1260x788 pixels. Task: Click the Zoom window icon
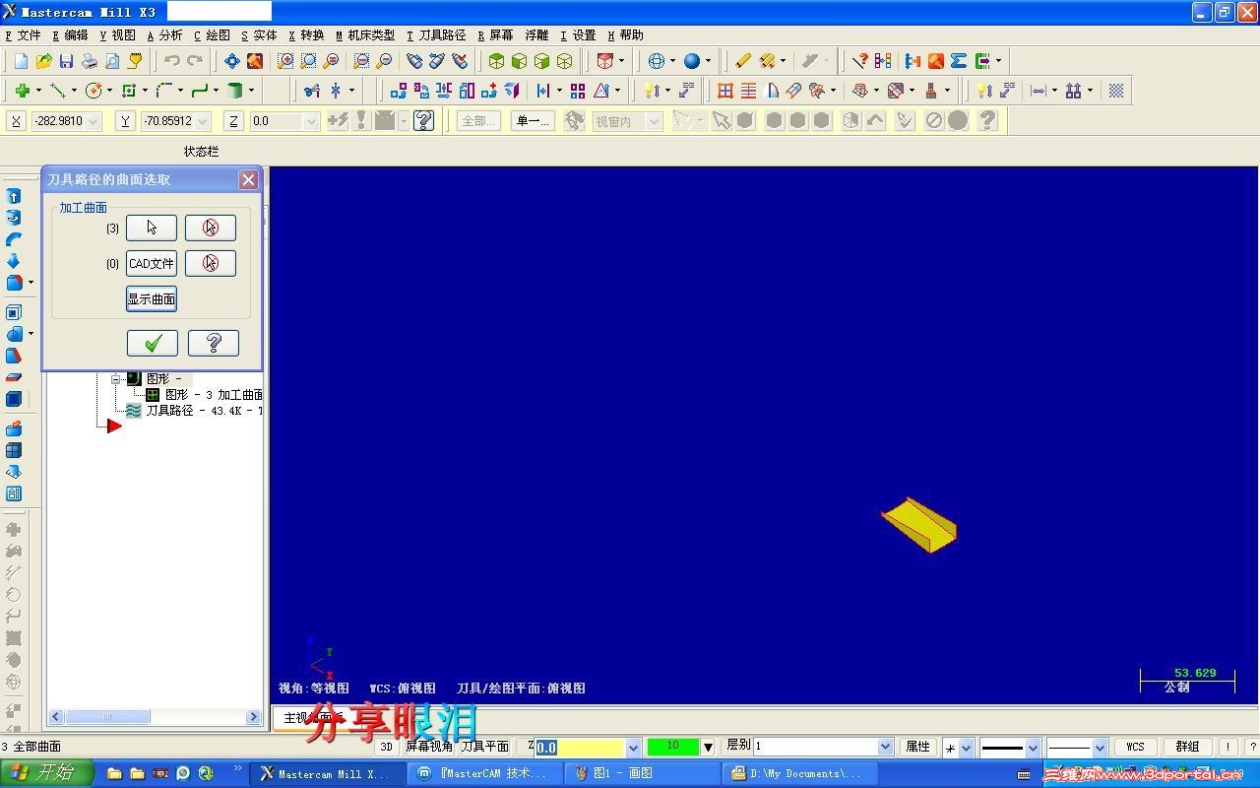285,61
